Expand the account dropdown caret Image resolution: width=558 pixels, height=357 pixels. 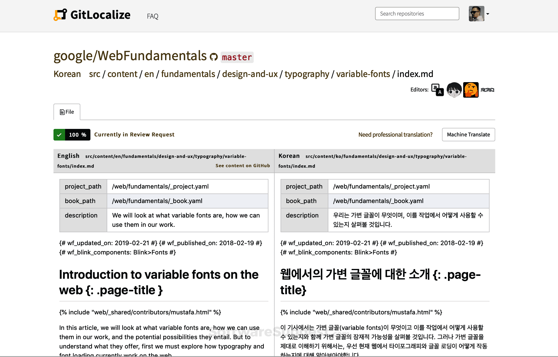tap(488, 14)
